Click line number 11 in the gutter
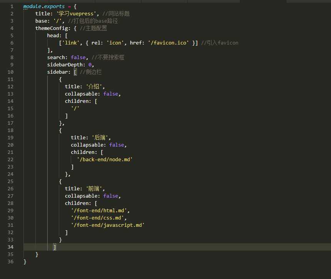Image resolution: width=331 pixels, height=279 pixels. [x=10, y=79]
